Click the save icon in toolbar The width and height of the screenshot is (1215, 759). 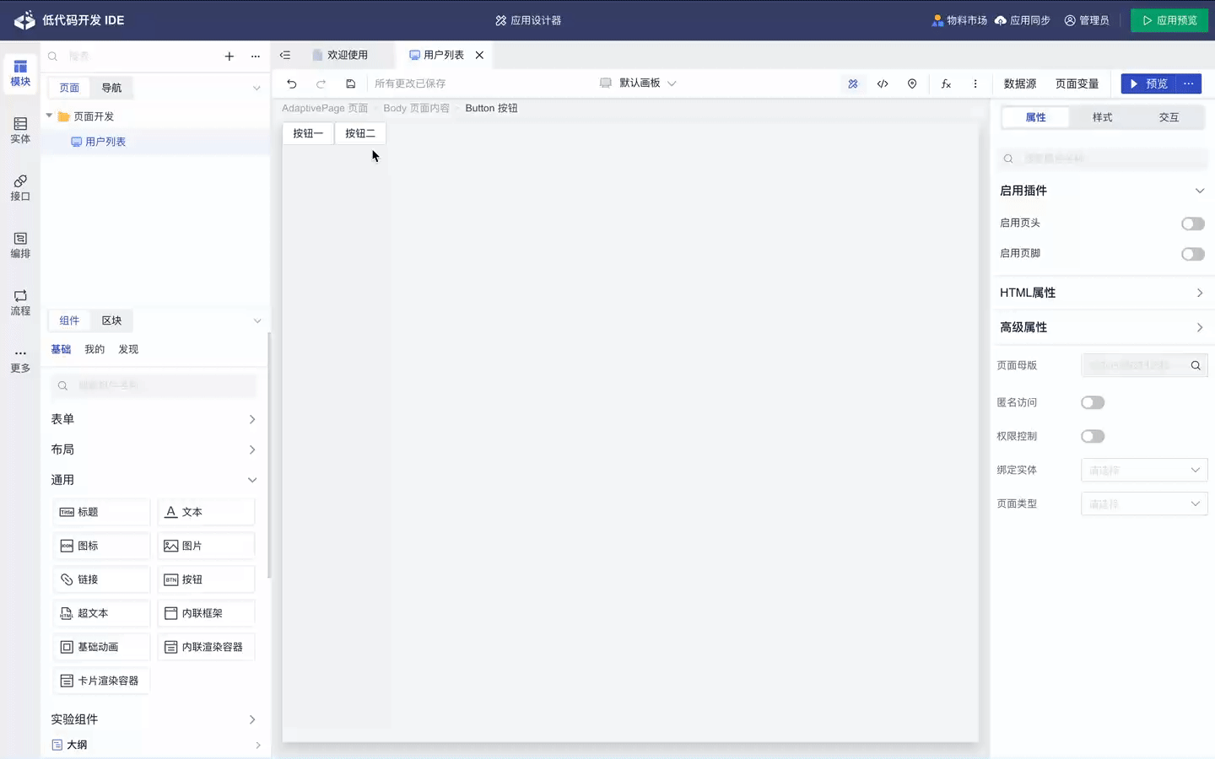[x=351, y=83]
